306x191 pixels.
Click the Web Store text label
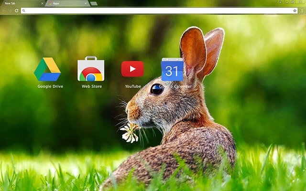point(92,86)
